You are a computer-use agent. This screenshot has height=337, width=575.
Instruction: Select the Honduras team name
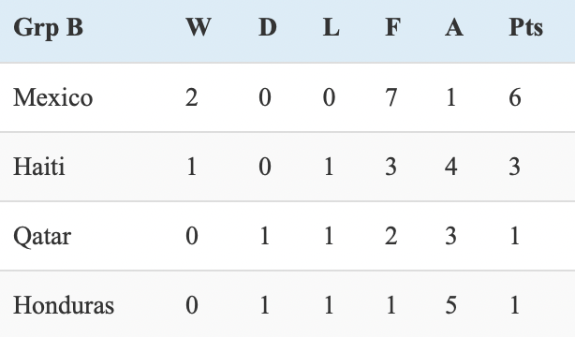pyautogui.click(x=64, y=305)
